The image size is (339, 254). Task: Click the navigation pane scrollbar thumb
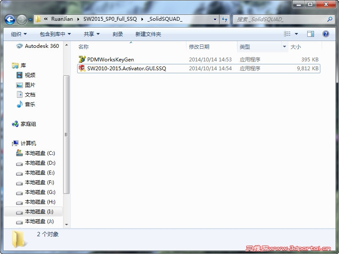pos(67,135)
